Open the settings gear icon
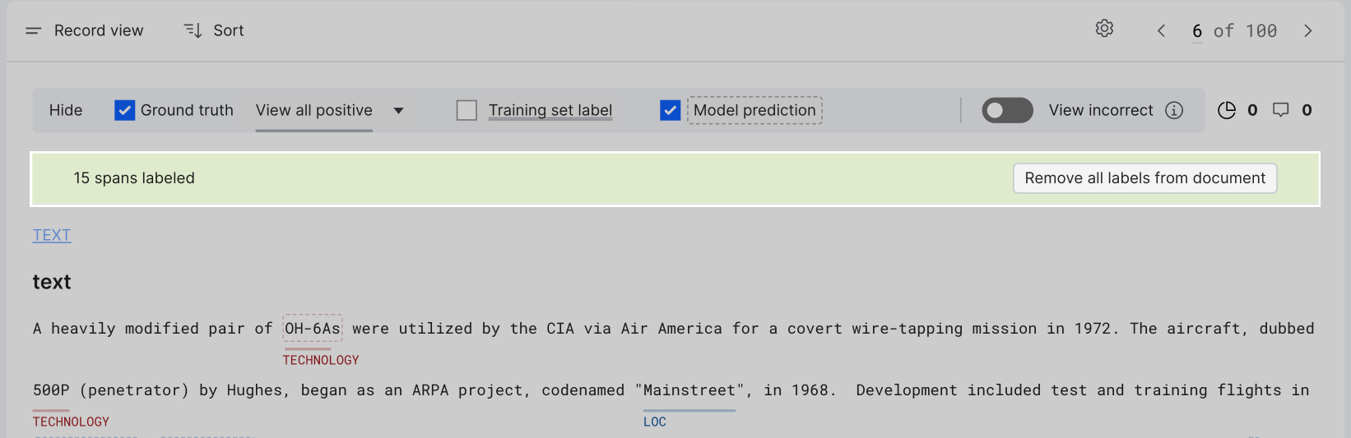The height and width of the screenshot is (438, 1351). tap(1104, 29)
